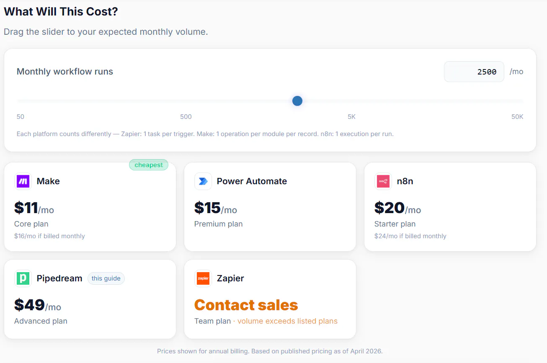Image resolution: width=547 pixels, height=363 pixels.
Task: Select the Power Automate card title
Action: coord(252,181)
